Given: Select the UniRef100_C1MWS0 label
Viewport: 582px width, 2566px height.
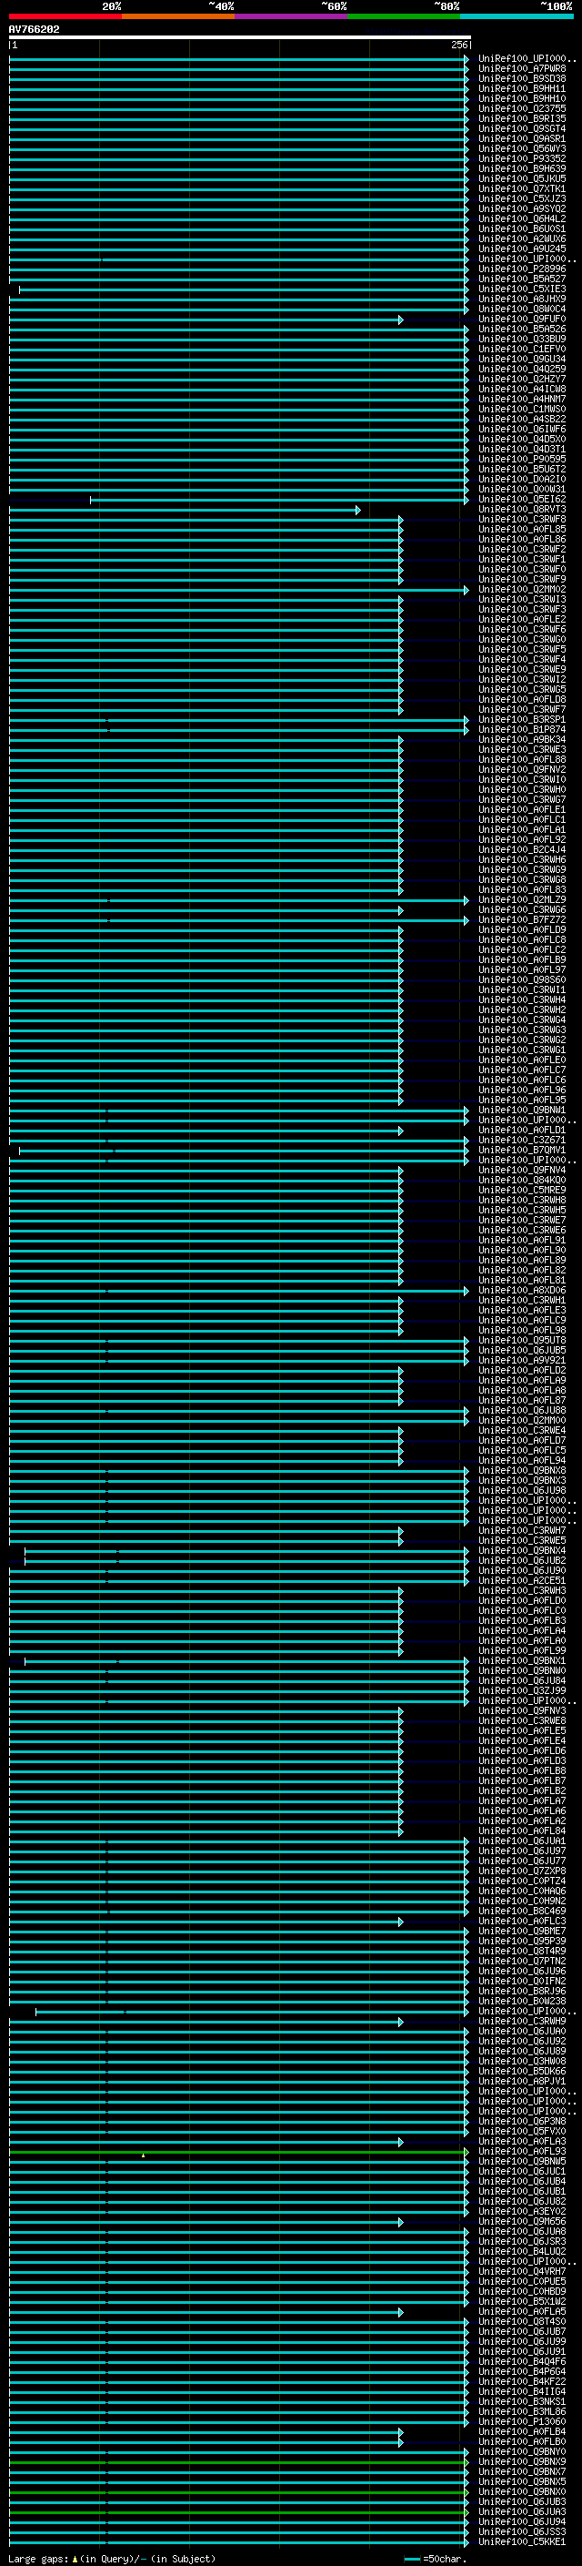Looking at the screenshot, I should click(x=521, y=409).
